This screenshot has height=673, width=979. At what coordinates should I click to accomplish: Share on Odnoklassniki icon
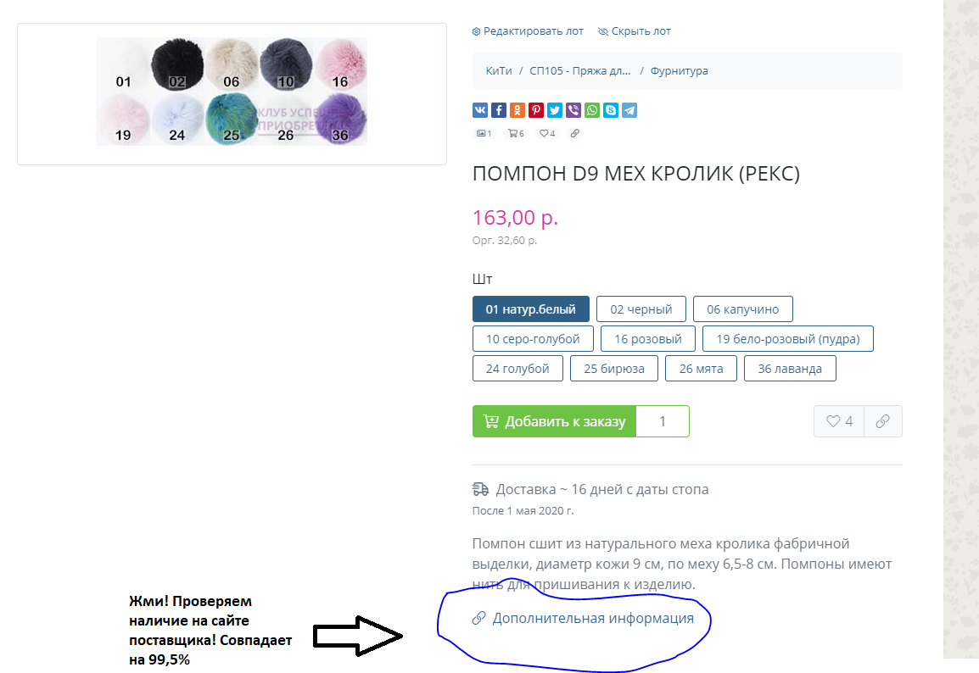517,110
